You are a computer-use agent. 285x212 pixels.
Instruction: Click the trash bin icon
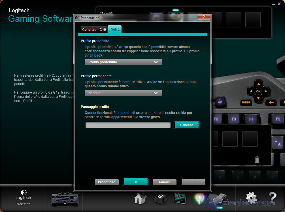257,160
